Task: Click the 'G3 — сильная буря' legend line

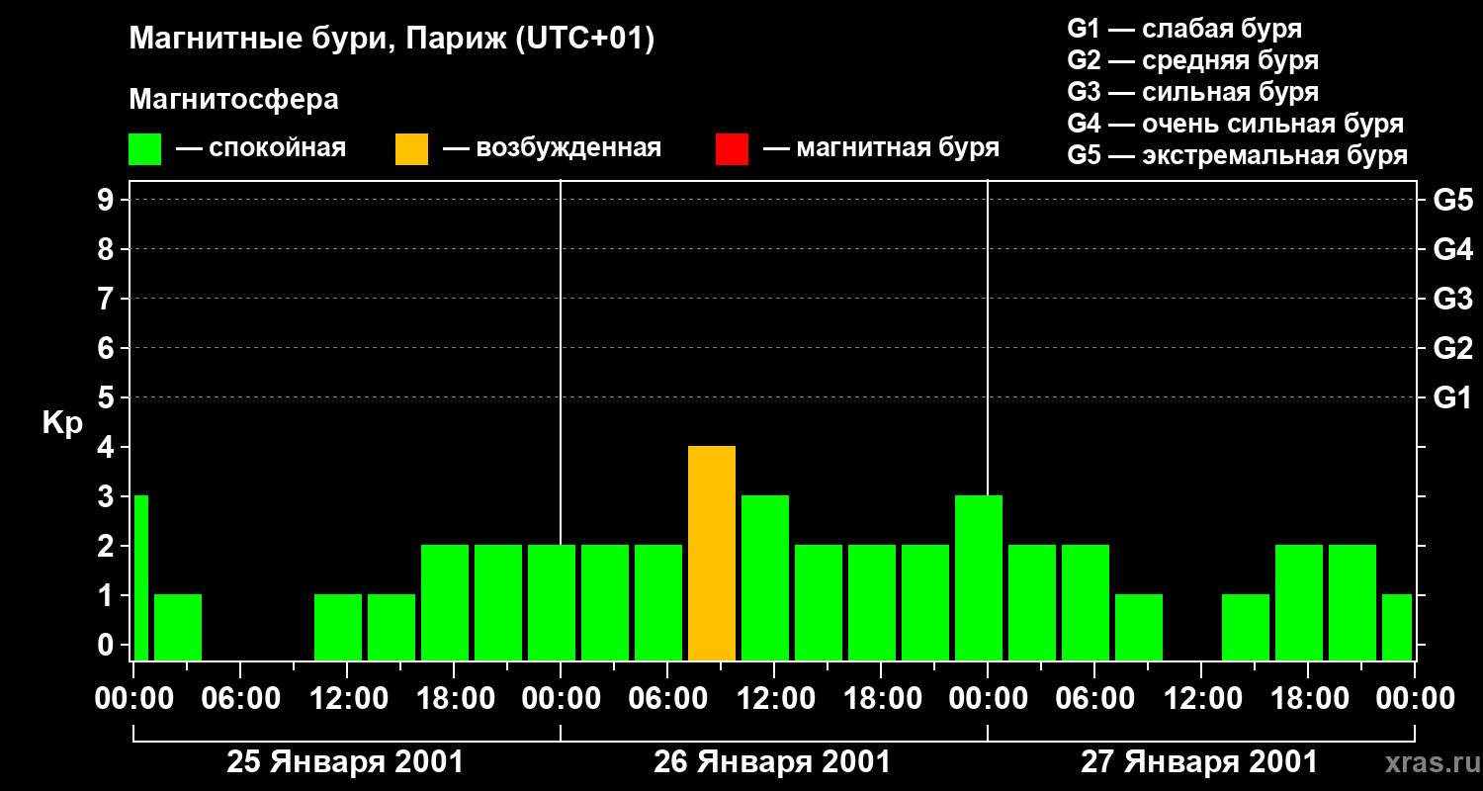Action: [1192, 92]
